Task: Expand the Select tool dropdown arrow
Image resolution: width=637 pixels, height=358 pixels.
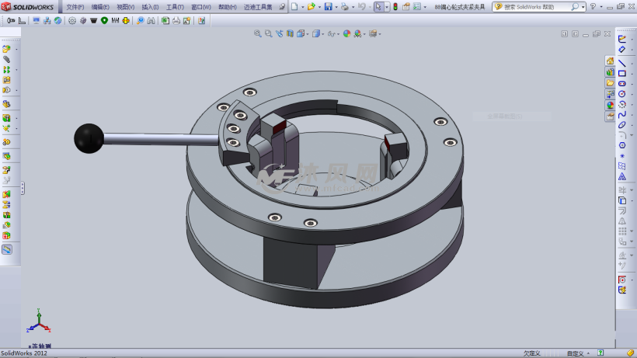Action: [386, 7]
